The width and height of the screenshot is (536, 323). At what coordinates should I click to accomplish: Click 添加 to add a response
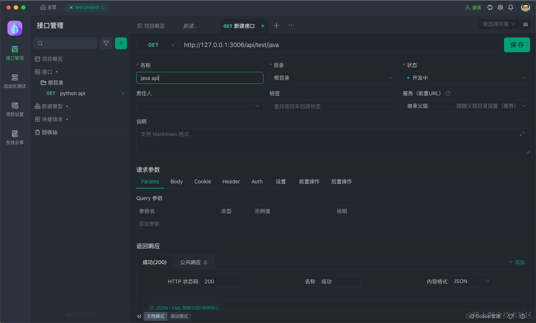[517, 262]
